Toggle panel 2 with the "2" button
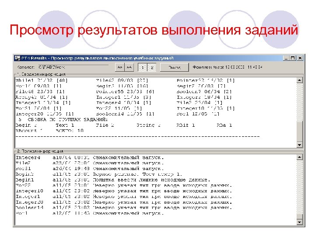 tap(152, 67)
